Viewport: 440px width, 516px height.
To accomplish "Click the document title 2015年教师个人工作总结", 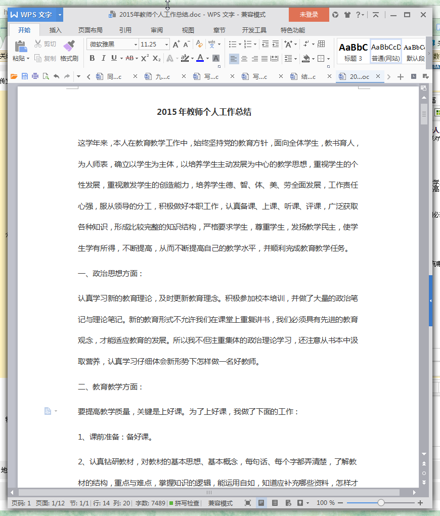I will 204,112.
